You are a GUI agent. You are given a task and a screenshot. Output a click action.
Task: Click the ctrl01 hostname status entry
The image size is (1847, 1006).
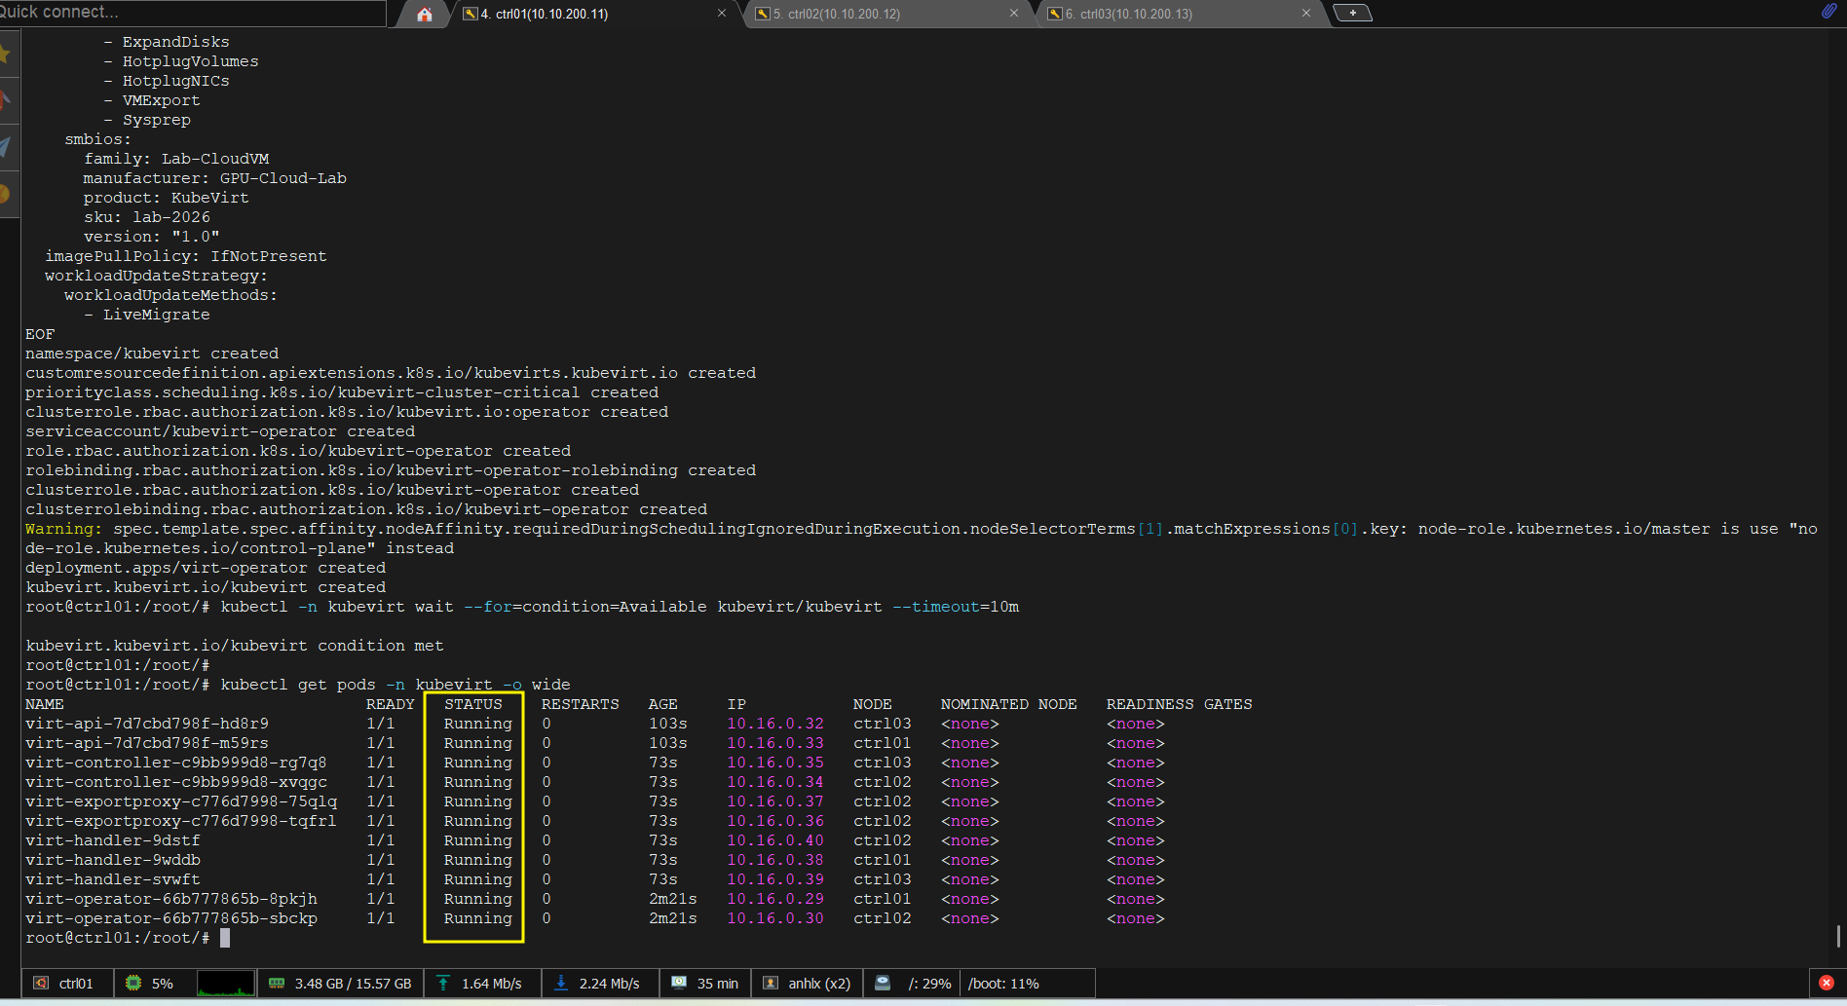pos(67,984)
